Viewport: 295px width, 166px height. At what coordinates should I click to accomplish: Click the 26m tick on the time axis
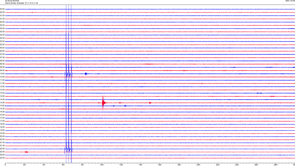point(256,165)
